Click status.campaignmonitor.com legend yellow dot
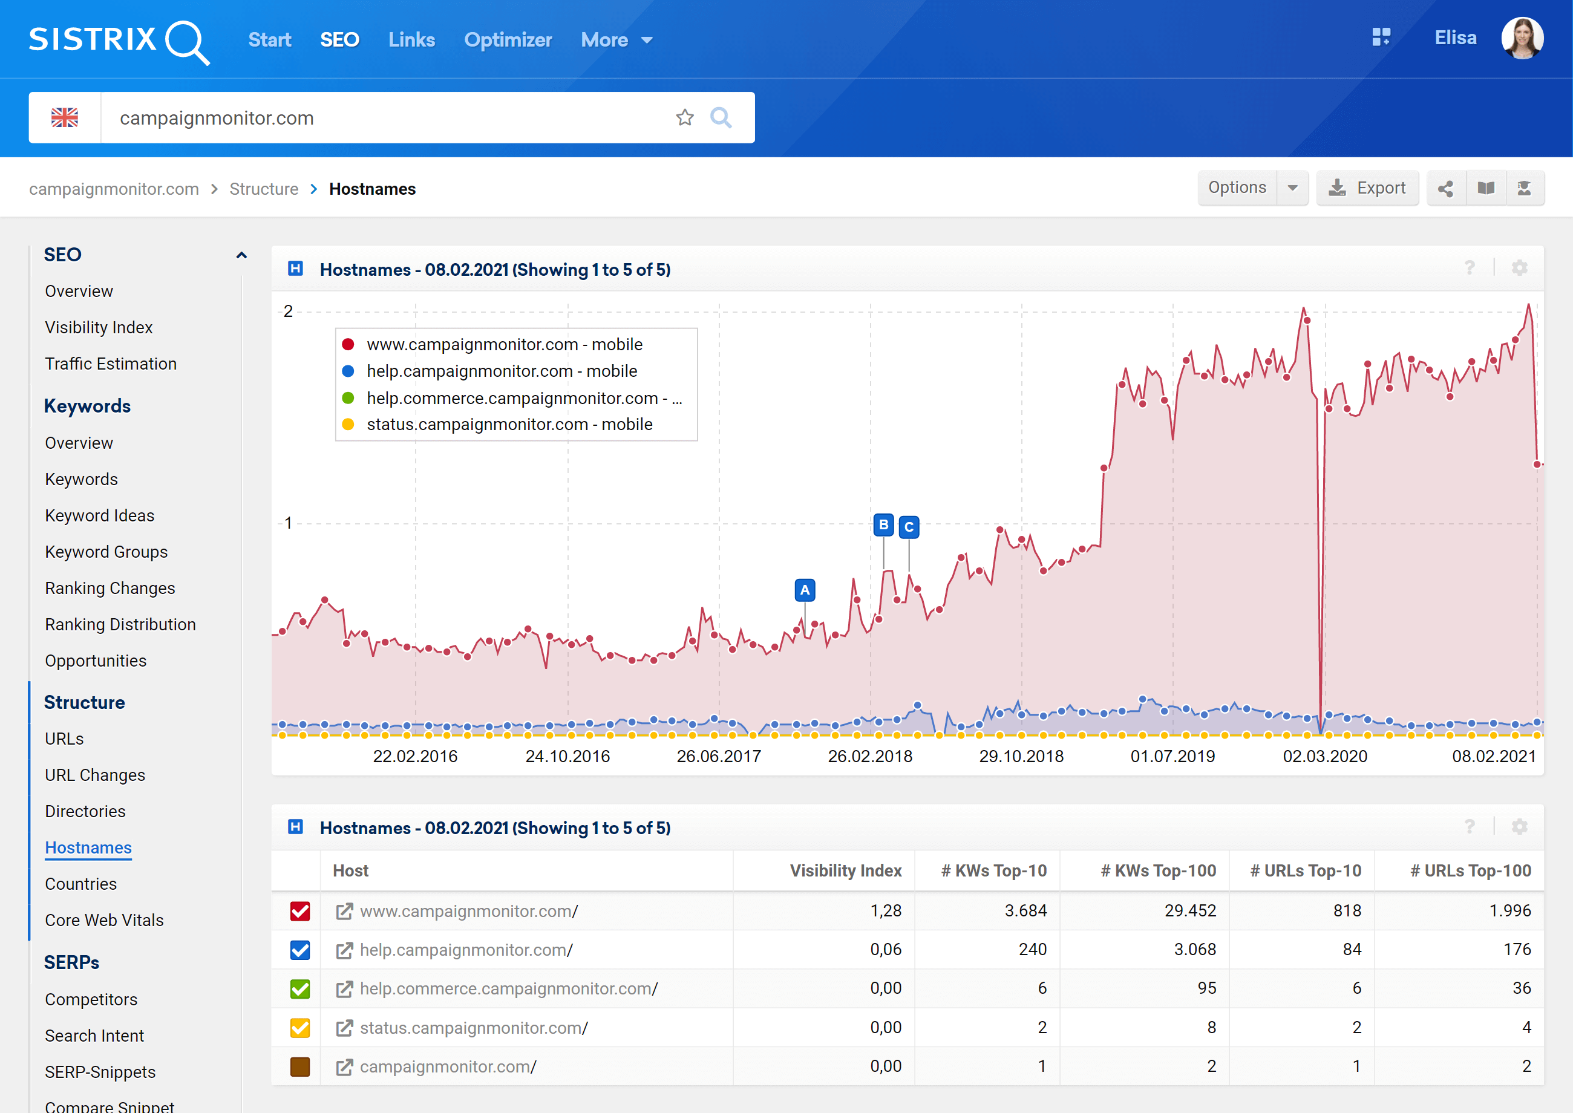Screen dimensions: 1573x1113 [x=348, y=424]
